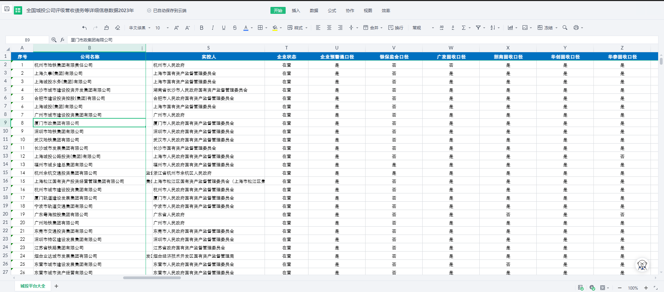This screenshot has width=664, height=292.
Task: Click the increase font size icon
Action: [x=176, y=28]
